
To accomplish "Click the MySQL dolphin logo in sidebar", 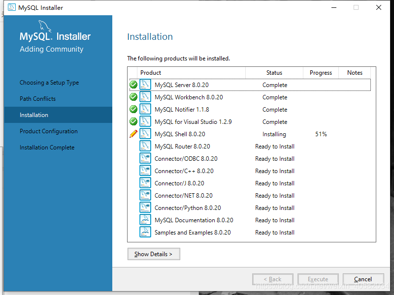I will pyautogui.click(x=45, y=27).
